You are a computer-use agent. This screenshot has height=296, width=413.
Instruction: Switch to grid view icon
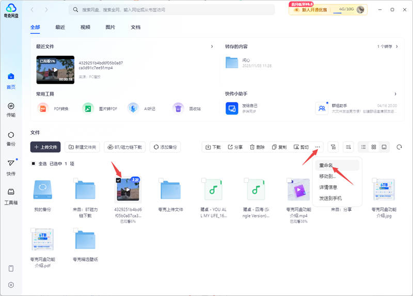pyautogui.click(x=374, y=147)
